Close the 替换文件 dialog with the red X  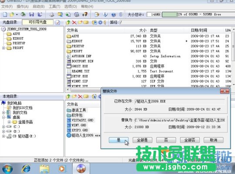(225, 91)
